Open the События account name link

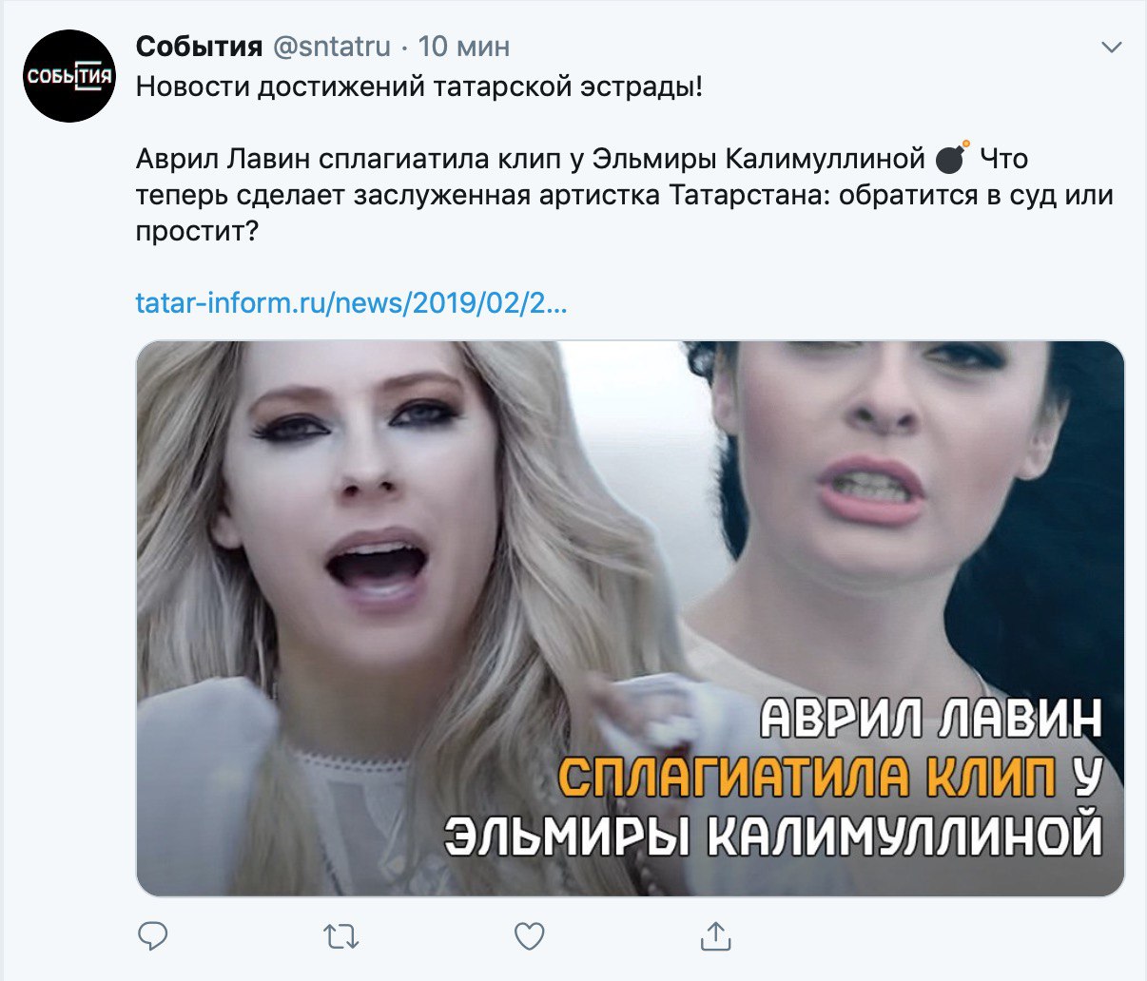199,46
